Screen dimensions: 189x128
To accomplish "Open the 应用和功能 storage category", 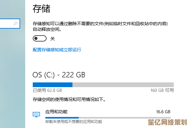I will [56, 112].
